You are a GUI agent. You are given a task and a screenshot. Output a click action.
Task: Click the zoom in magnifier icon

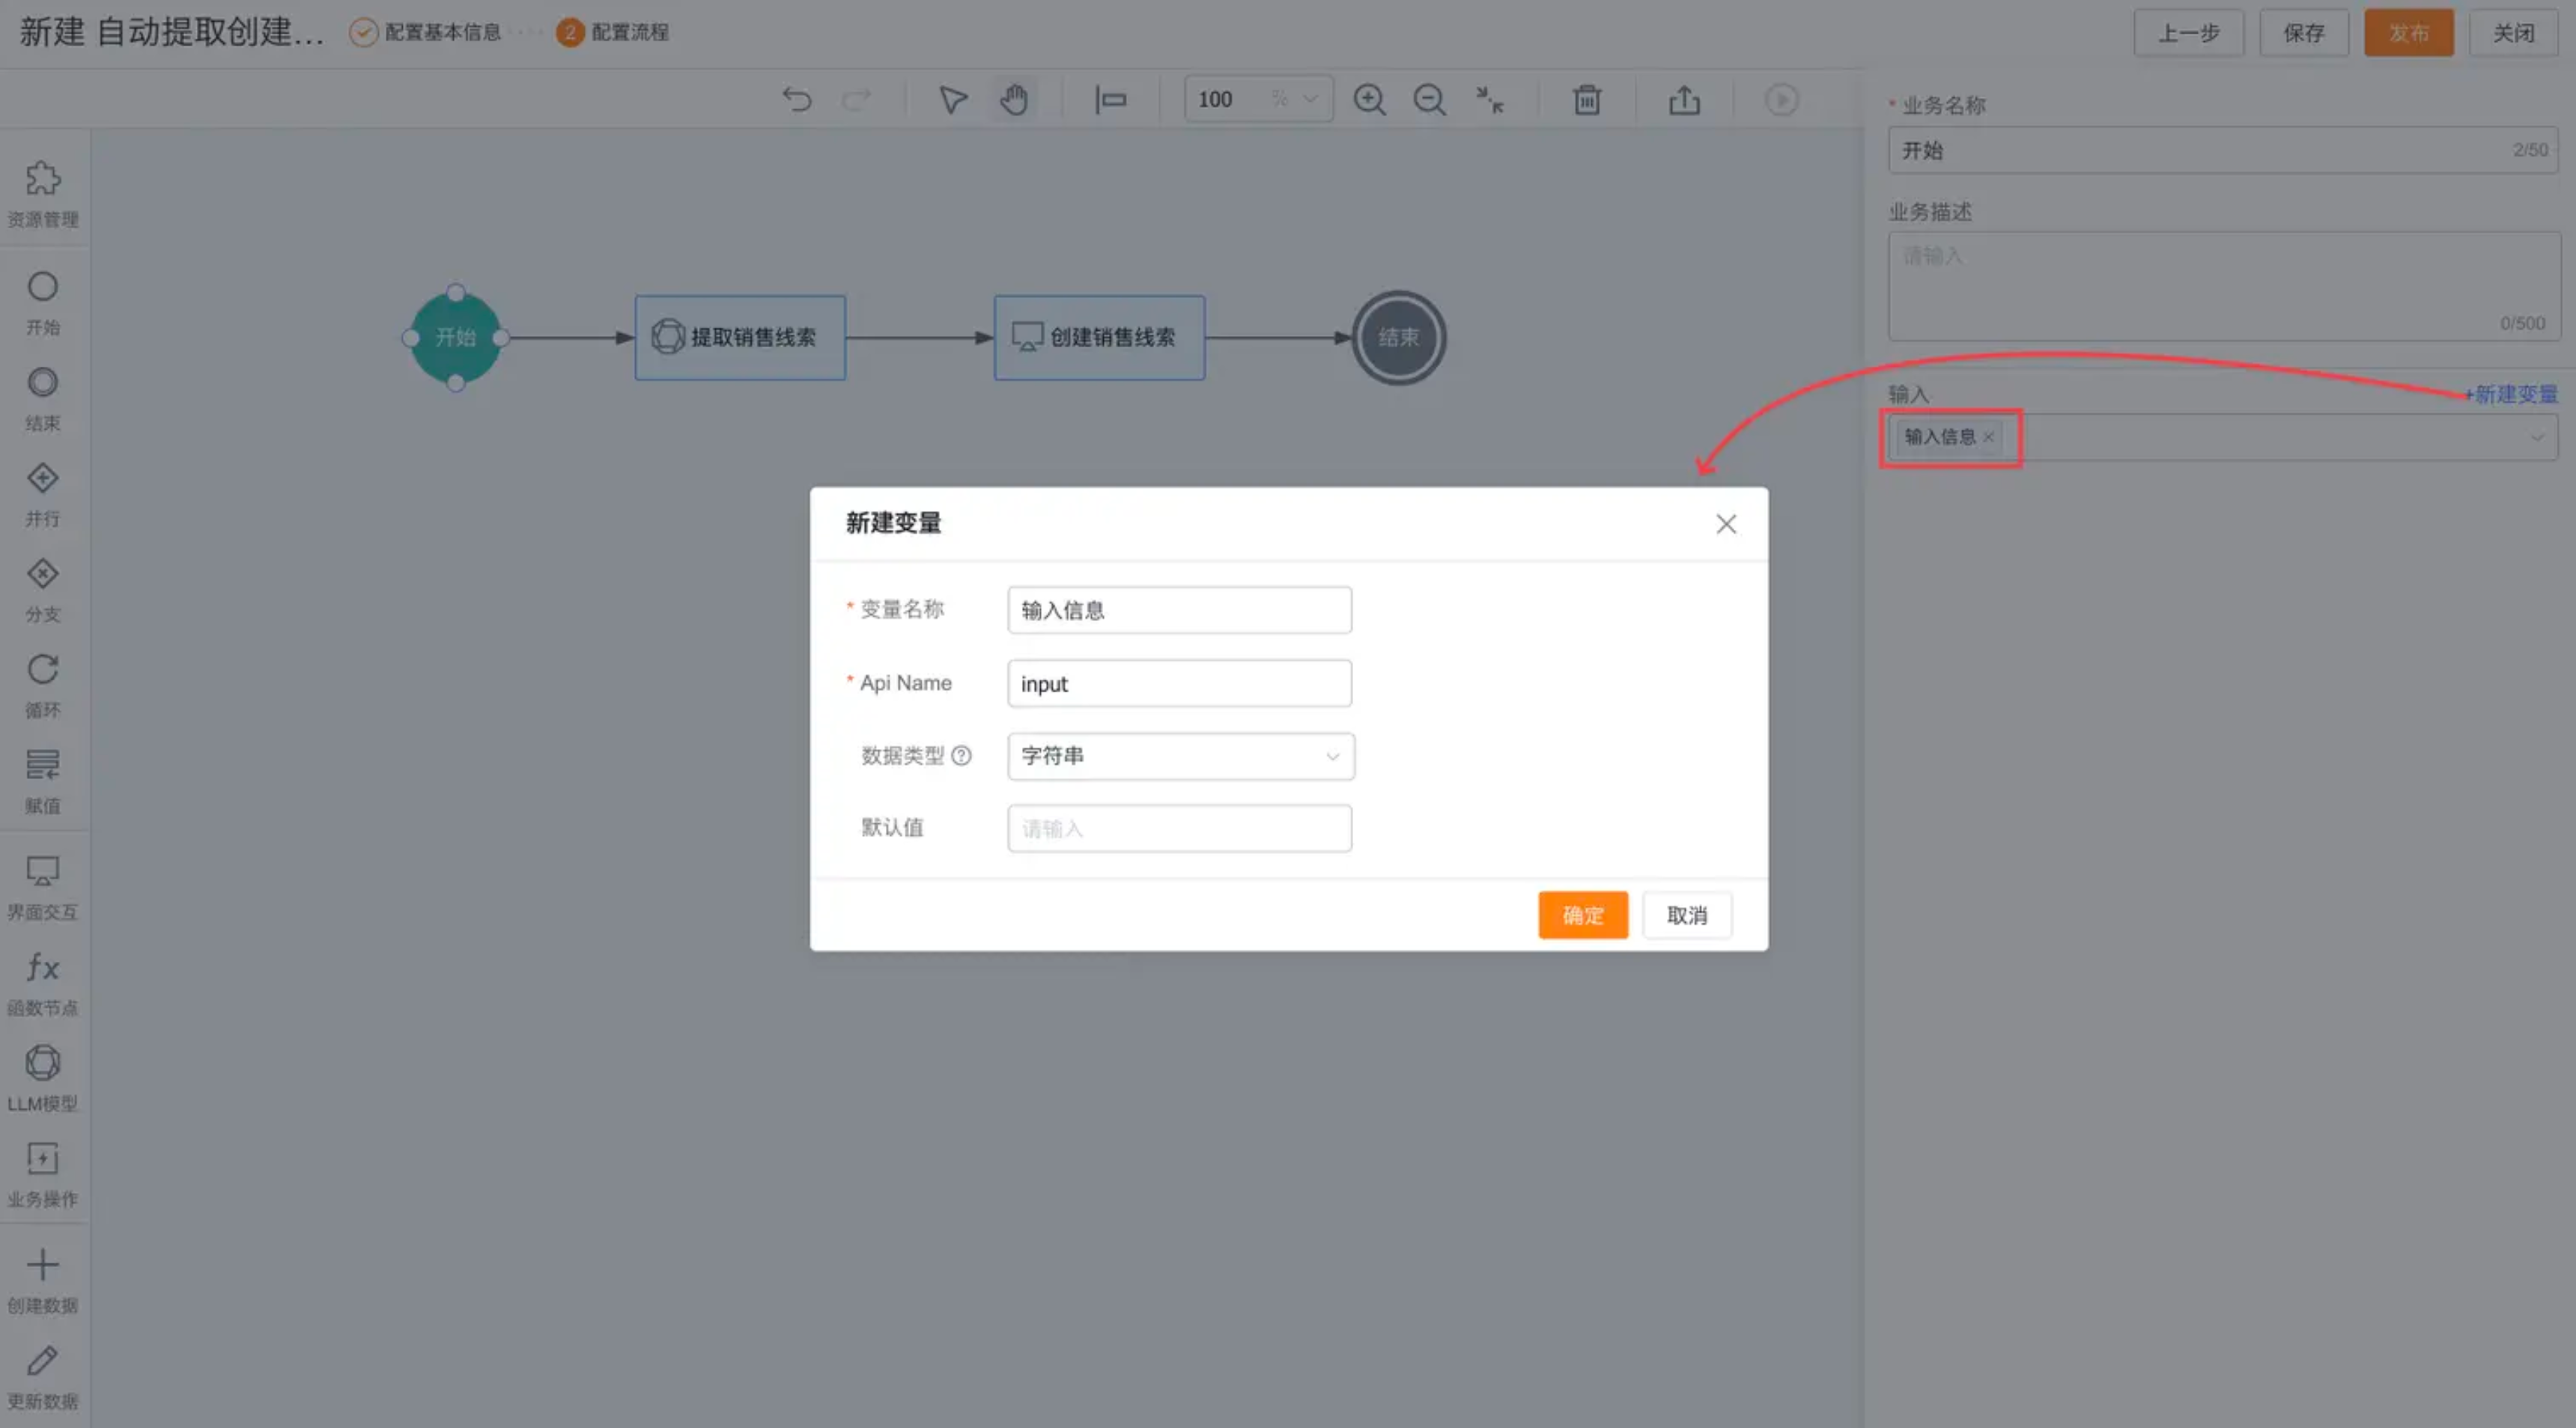(1369, 100)
